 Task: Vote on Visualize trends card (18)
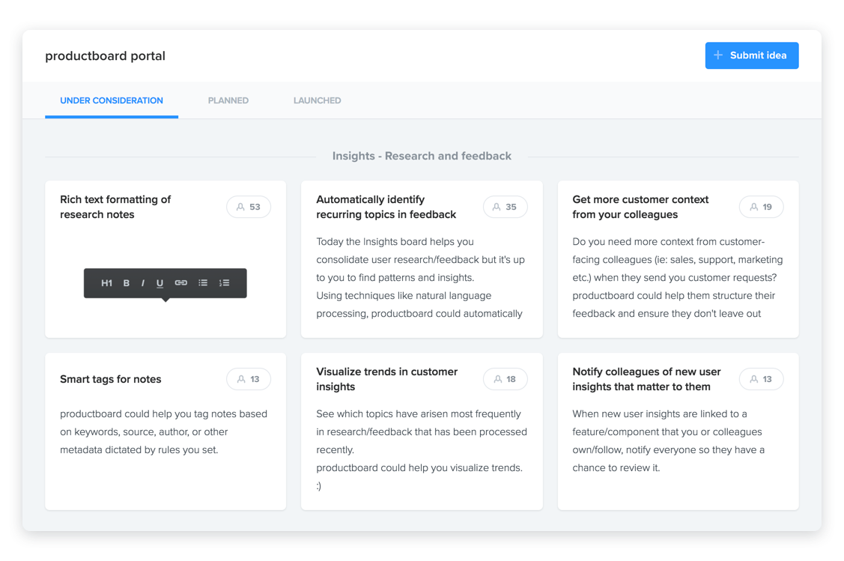coord(505,379)
